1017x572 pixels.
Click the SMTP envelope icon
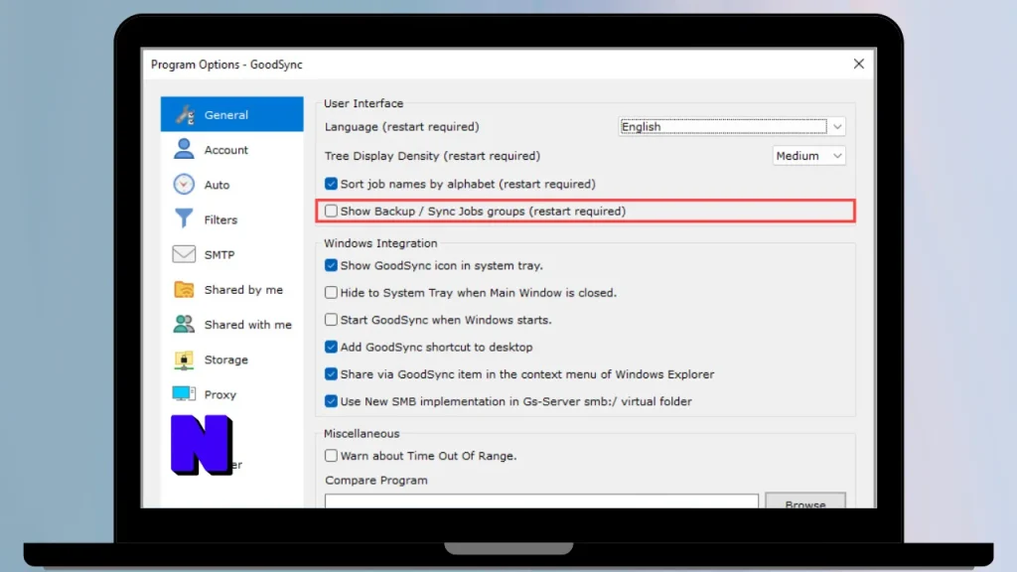[x=184, y=253]
